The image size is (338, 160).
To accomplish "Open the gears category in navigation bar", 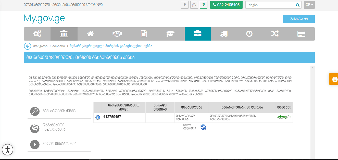I will [37, 34].
